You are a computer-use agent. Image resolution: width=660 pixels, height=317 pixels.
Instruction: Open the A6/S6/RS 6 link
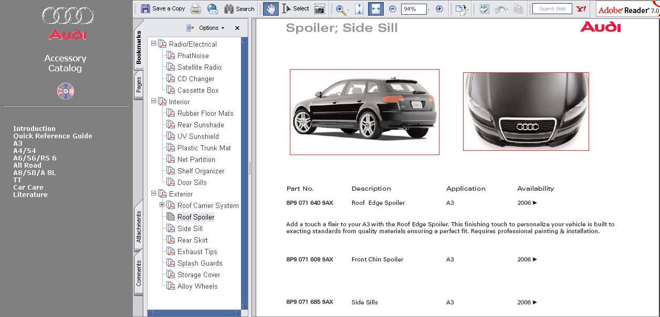35,158
